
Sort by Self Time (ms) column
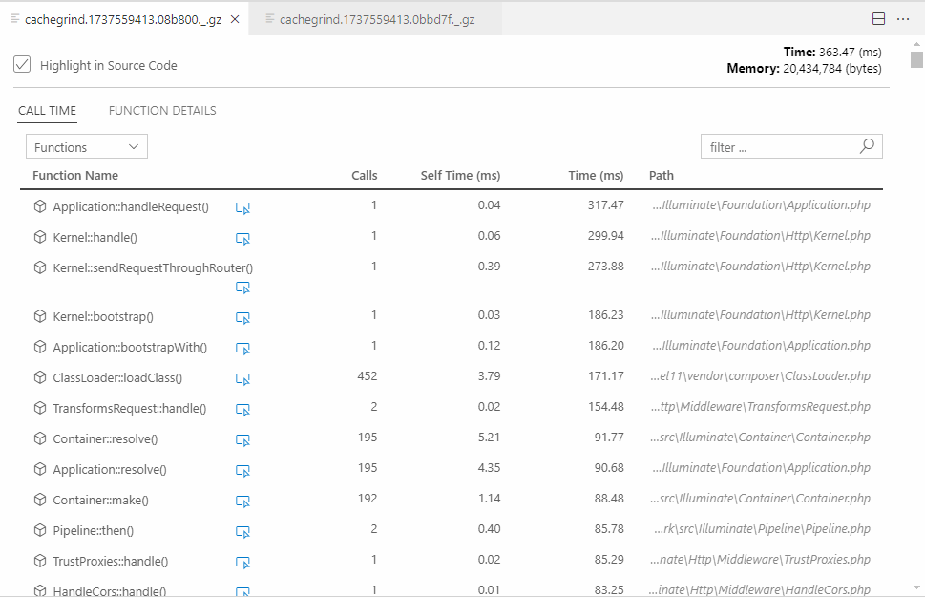[460, 176]
